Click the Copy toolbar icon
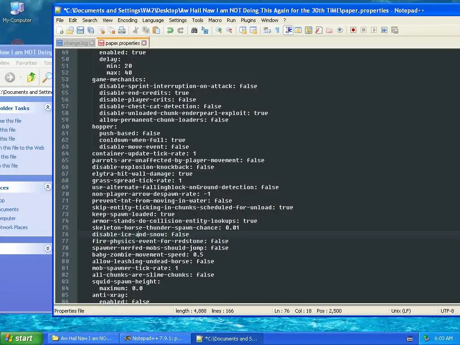This screenshot has height=345, width=460. pyautogui.click(x=146, y=30)
